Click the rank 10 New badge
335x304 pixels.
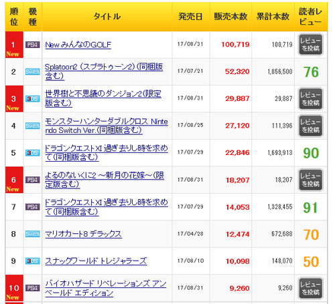point(13,297)
